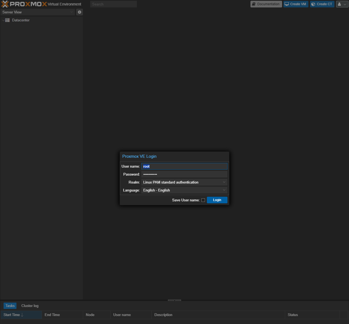Sort by the Description column header
349x324 pixels.
pyautogui.click(x=218, y=315)
